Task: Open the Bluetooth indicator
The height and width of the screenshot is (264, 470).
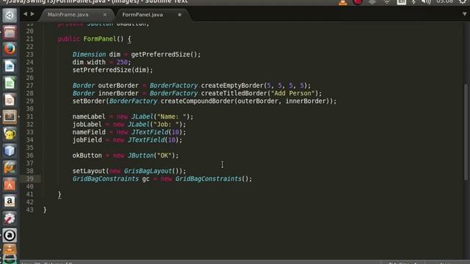Action: tap(413, 2)
